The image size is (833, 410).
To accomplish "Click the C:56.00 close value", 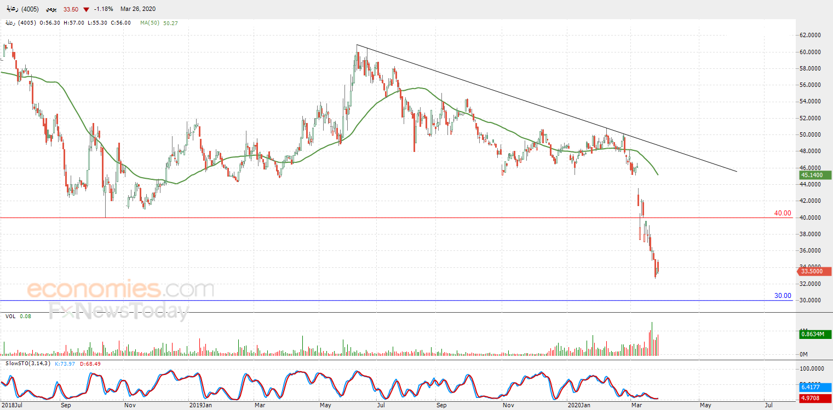I will point(120,23).
